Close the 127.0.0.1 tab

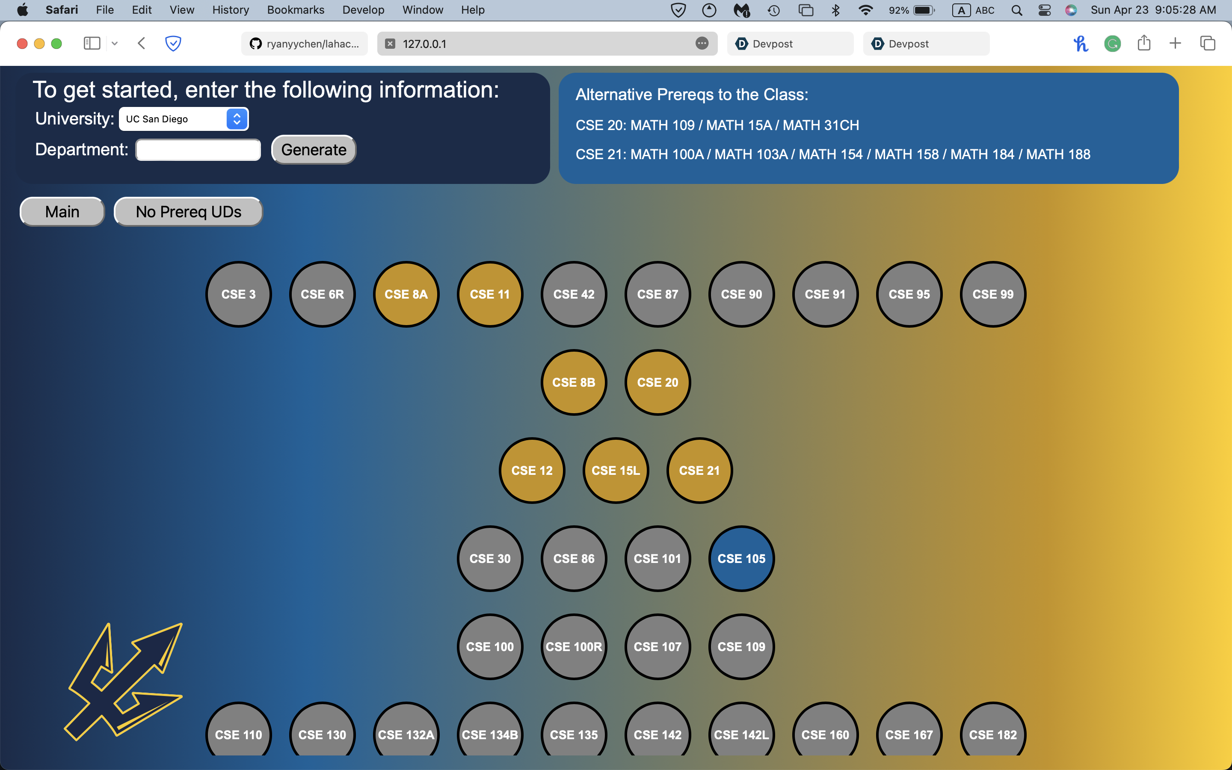[390, 44]
